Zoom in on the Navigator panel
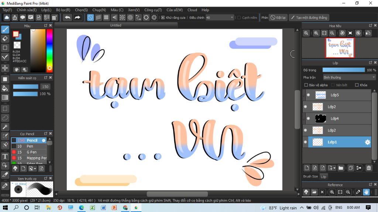The image size is (378, 212). (x=316, y=33)
